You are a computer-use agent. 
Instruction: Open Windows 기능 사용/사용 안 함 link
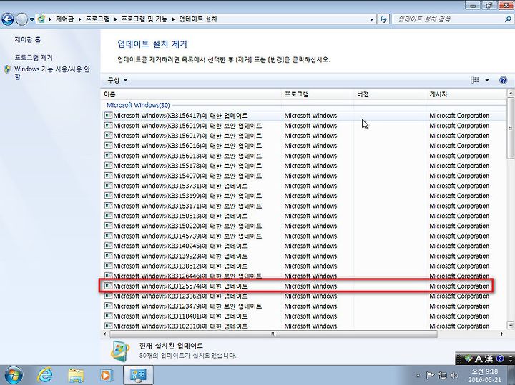point(52,72)
